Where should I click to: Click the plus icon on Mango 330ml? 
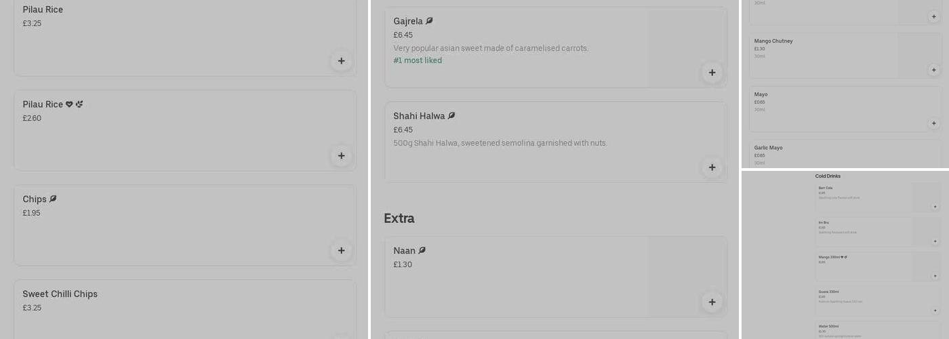pos(935,276)
